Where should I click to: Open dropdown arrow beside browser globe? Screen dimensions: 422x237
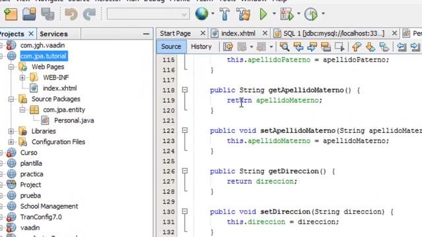pyautogui.click(x=212, y=13)
